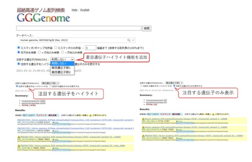Click warning icon in left-panel results legend

[x=90, y=115]
